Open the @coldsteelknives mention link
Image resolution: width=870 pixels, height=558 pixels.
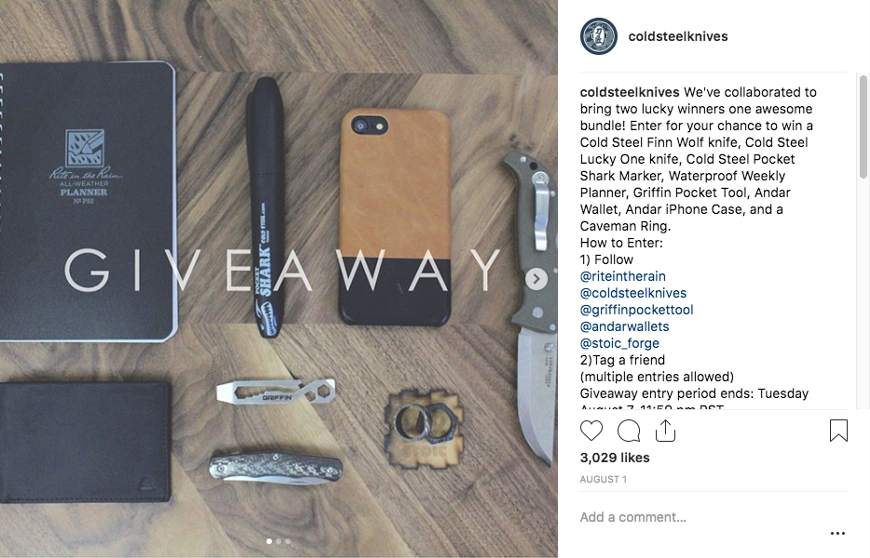633,293
